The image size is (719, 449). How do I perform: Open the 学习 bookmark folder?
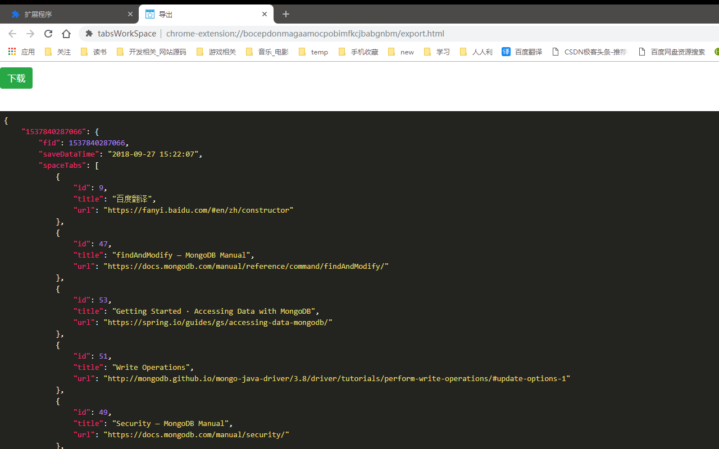pos(436,52)
